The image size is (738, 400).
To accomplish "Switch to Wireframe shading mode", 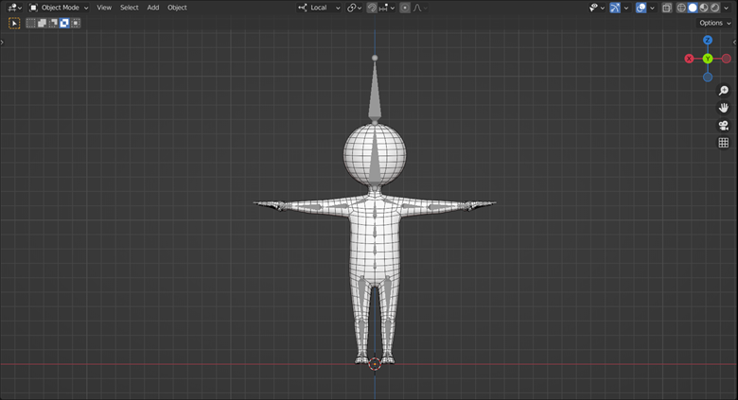I will tap(681, 8).
